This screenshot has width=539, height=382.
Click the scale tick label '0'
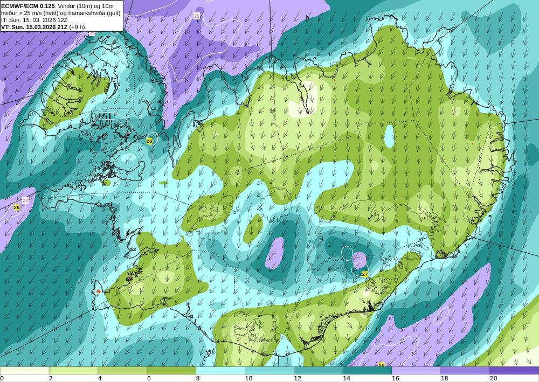(x=2, y=379)
